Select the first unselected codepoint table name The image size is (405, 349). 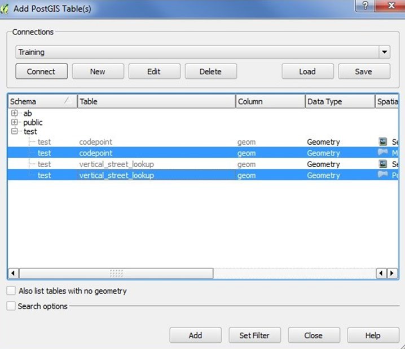point(95,142)
